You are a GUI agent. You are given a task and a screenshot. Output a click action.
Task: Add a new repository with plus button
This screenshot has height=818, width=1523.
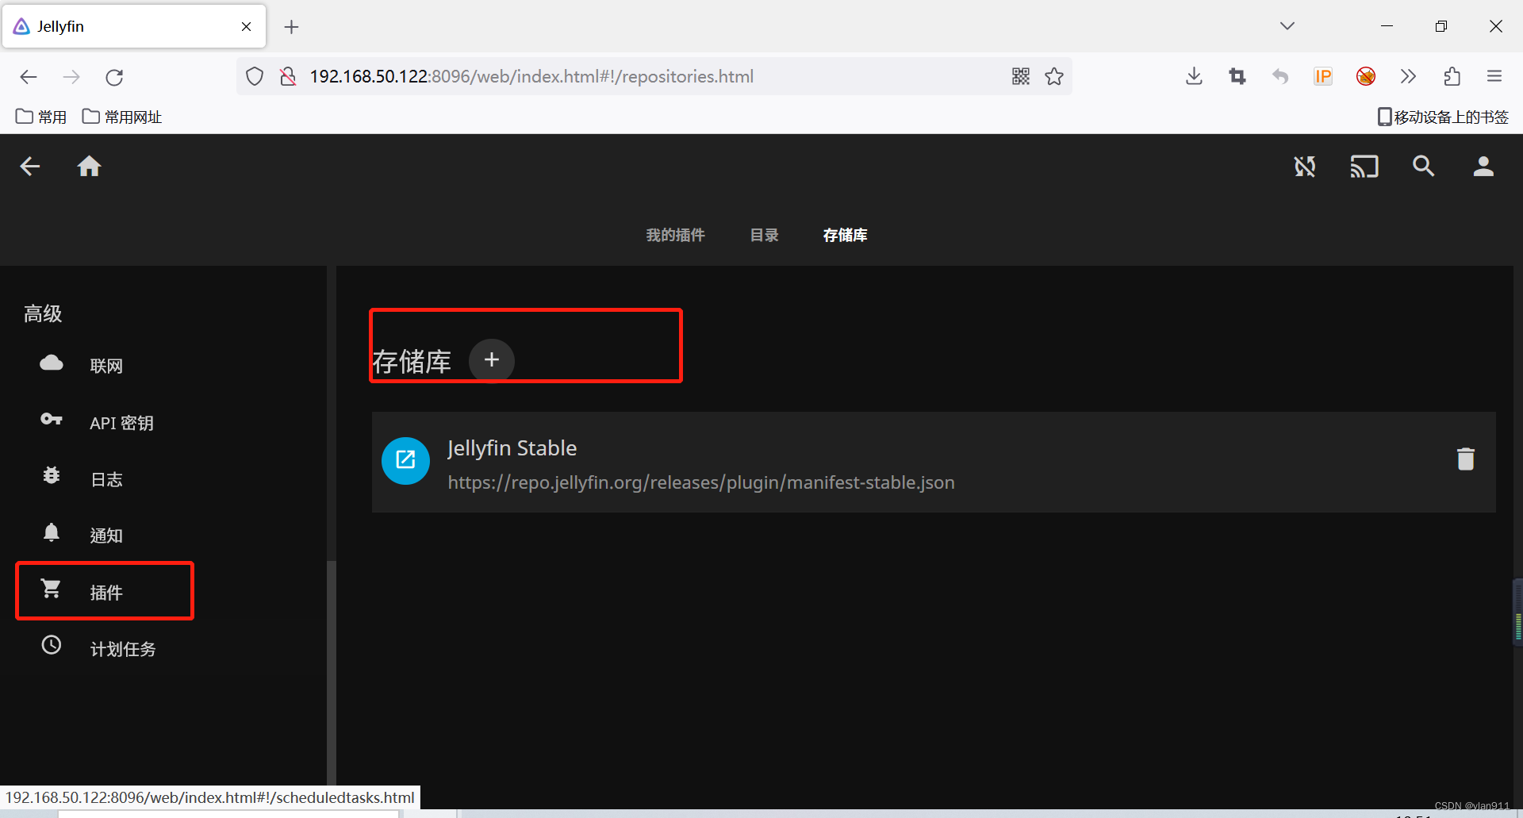tap(492, 360)
